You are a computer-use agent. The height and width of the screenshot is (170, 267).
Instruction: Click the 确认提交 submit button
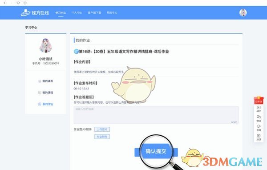(156, 152)
